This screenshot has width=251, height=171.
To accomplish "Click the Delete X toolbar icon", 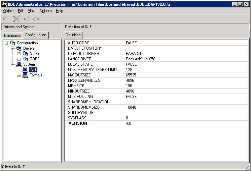I will (x=16, y=19).
